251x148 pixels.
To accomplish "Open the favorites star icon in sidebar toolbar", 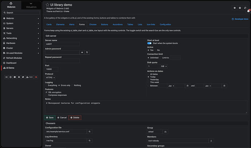I will [19, 77].
